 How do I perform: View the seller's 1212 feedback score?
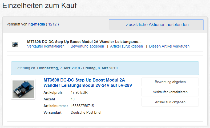pos(52,24)
